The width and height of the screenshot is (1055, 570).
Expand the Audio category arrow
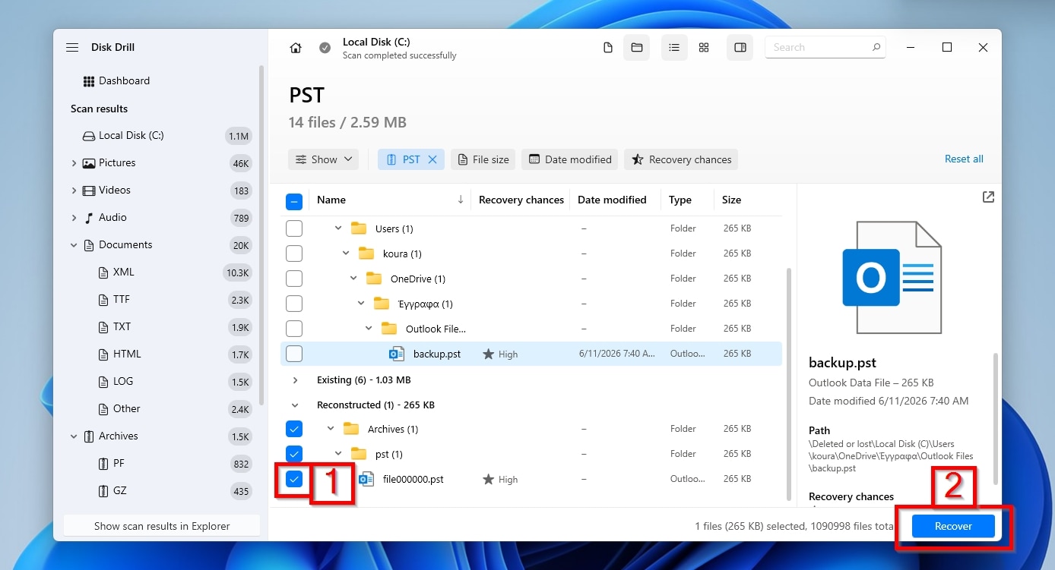click(74, 218)
